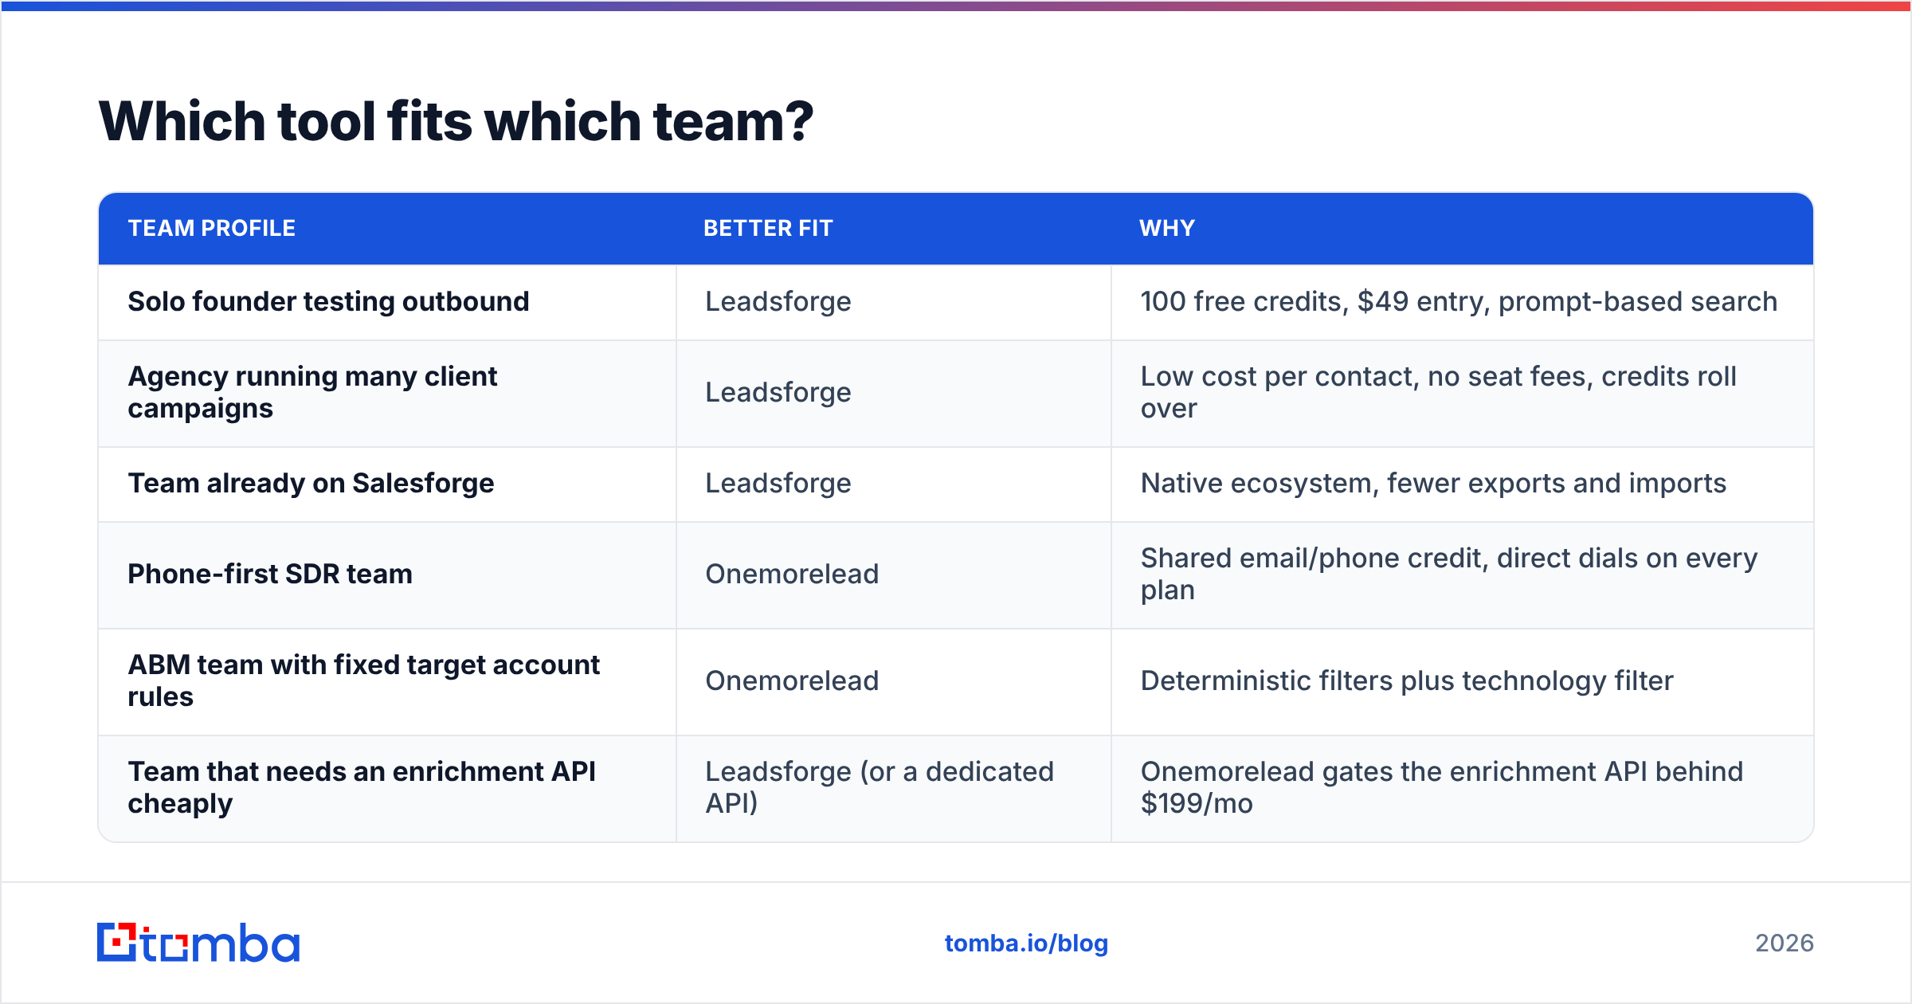The height and width of the screenshot is (1004, 1912).
Task: Click the 'Which tool fits which team?' heading
Action: (456, 121)
